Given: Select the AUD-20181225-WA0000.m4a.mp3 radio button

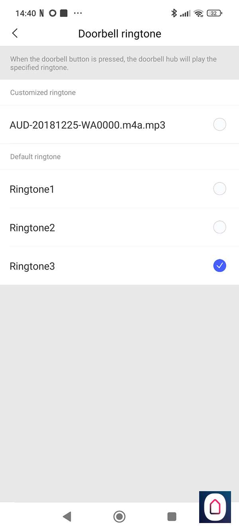Looking at the screenshot, I should pyautogui.click(x=219, y=125).
